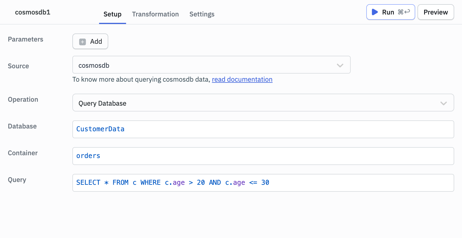
Task: Add a new parameter with Add
Action: point(90,42)
